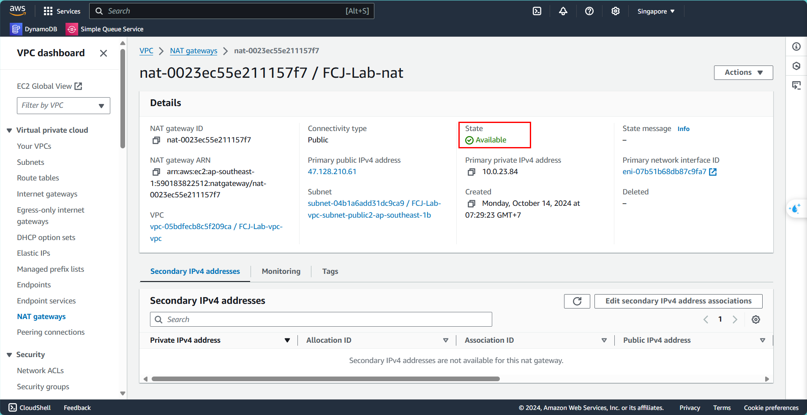Copy the NAT gateway ARN
Screen dimensions: 807x415
pyautogui.click(x=156, y=172)
